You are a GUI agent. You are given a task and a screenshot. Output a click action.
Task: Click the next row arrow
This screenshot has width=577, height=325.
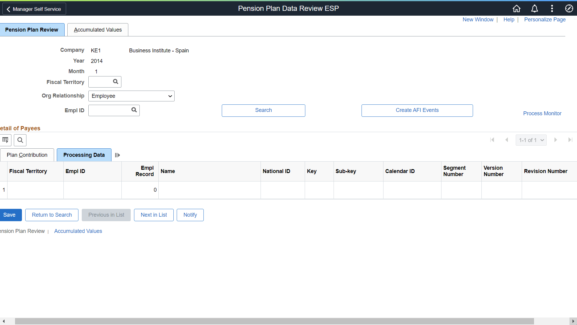(555, 140)
